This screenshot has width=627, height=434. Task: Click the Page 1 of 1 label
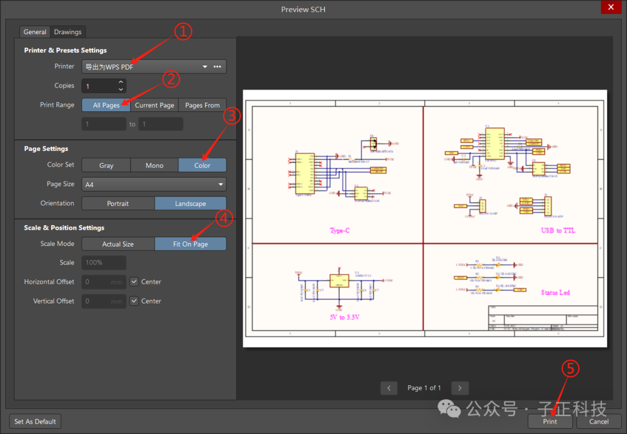click(424, 388)
